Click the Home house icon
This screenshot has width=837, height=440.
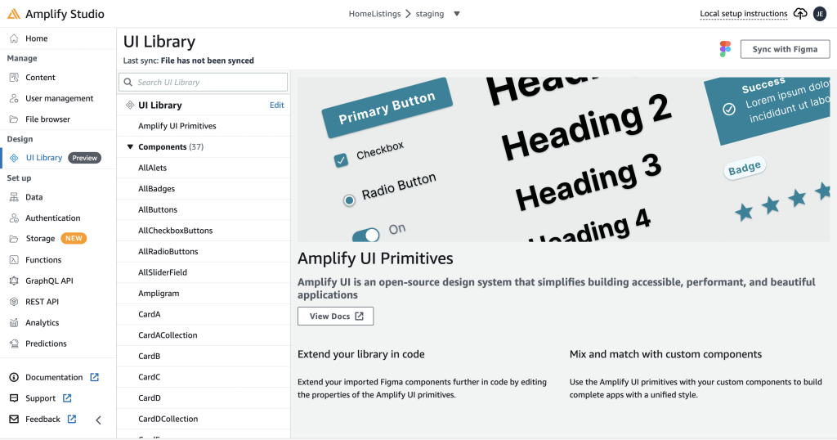14,38
